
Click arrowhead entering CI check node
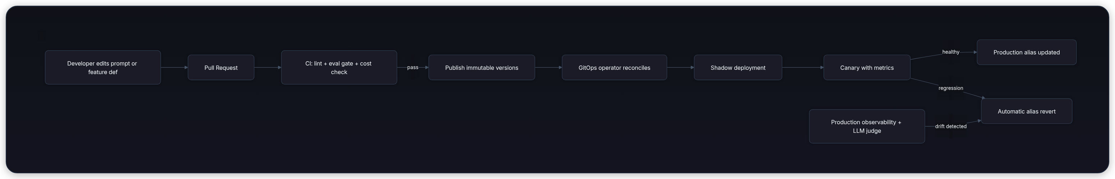279,67
